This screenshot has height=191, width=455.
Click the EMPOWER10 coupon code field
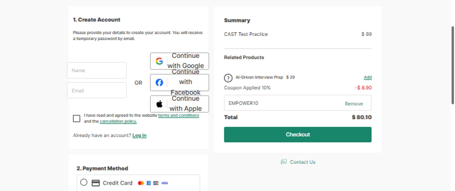tap(282, 103)
